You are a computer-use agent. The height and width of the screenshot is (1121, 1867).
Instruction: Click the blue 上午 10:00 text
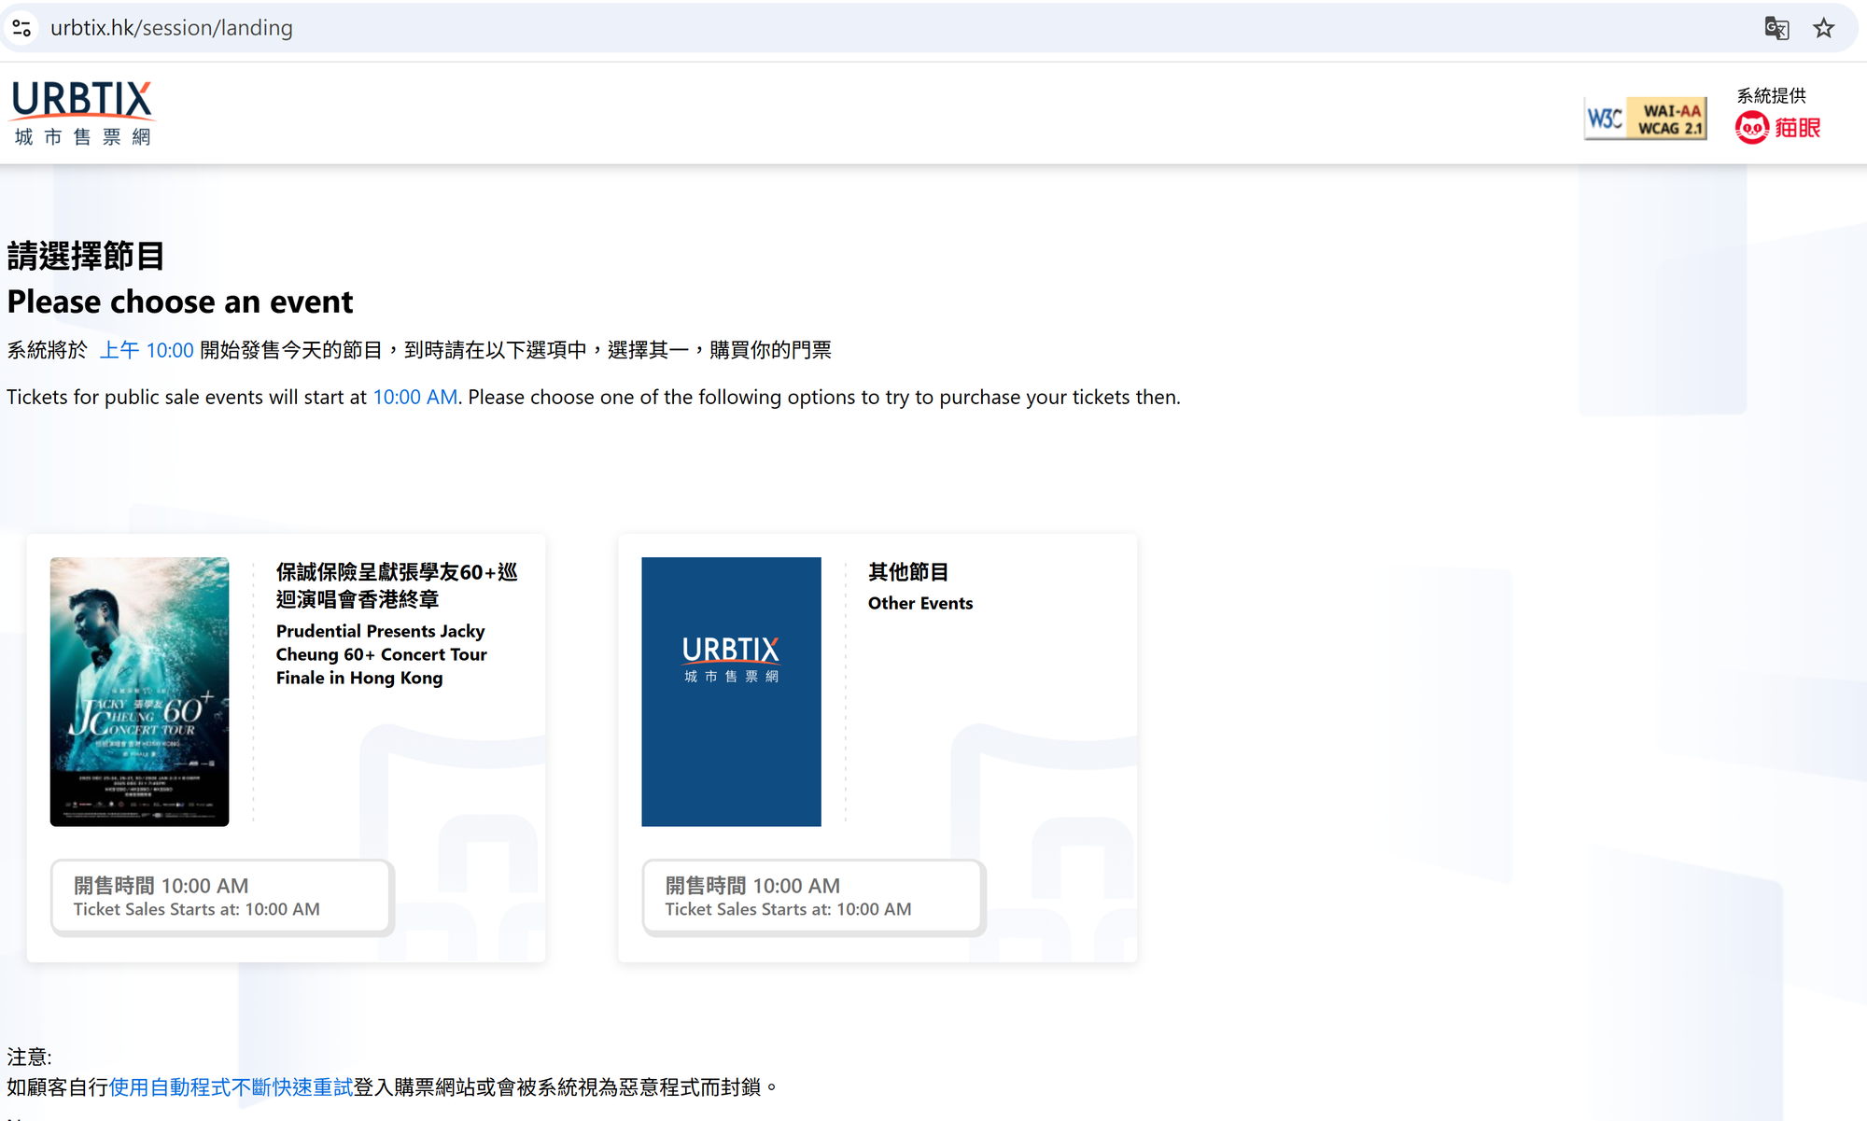pos(147,350)
